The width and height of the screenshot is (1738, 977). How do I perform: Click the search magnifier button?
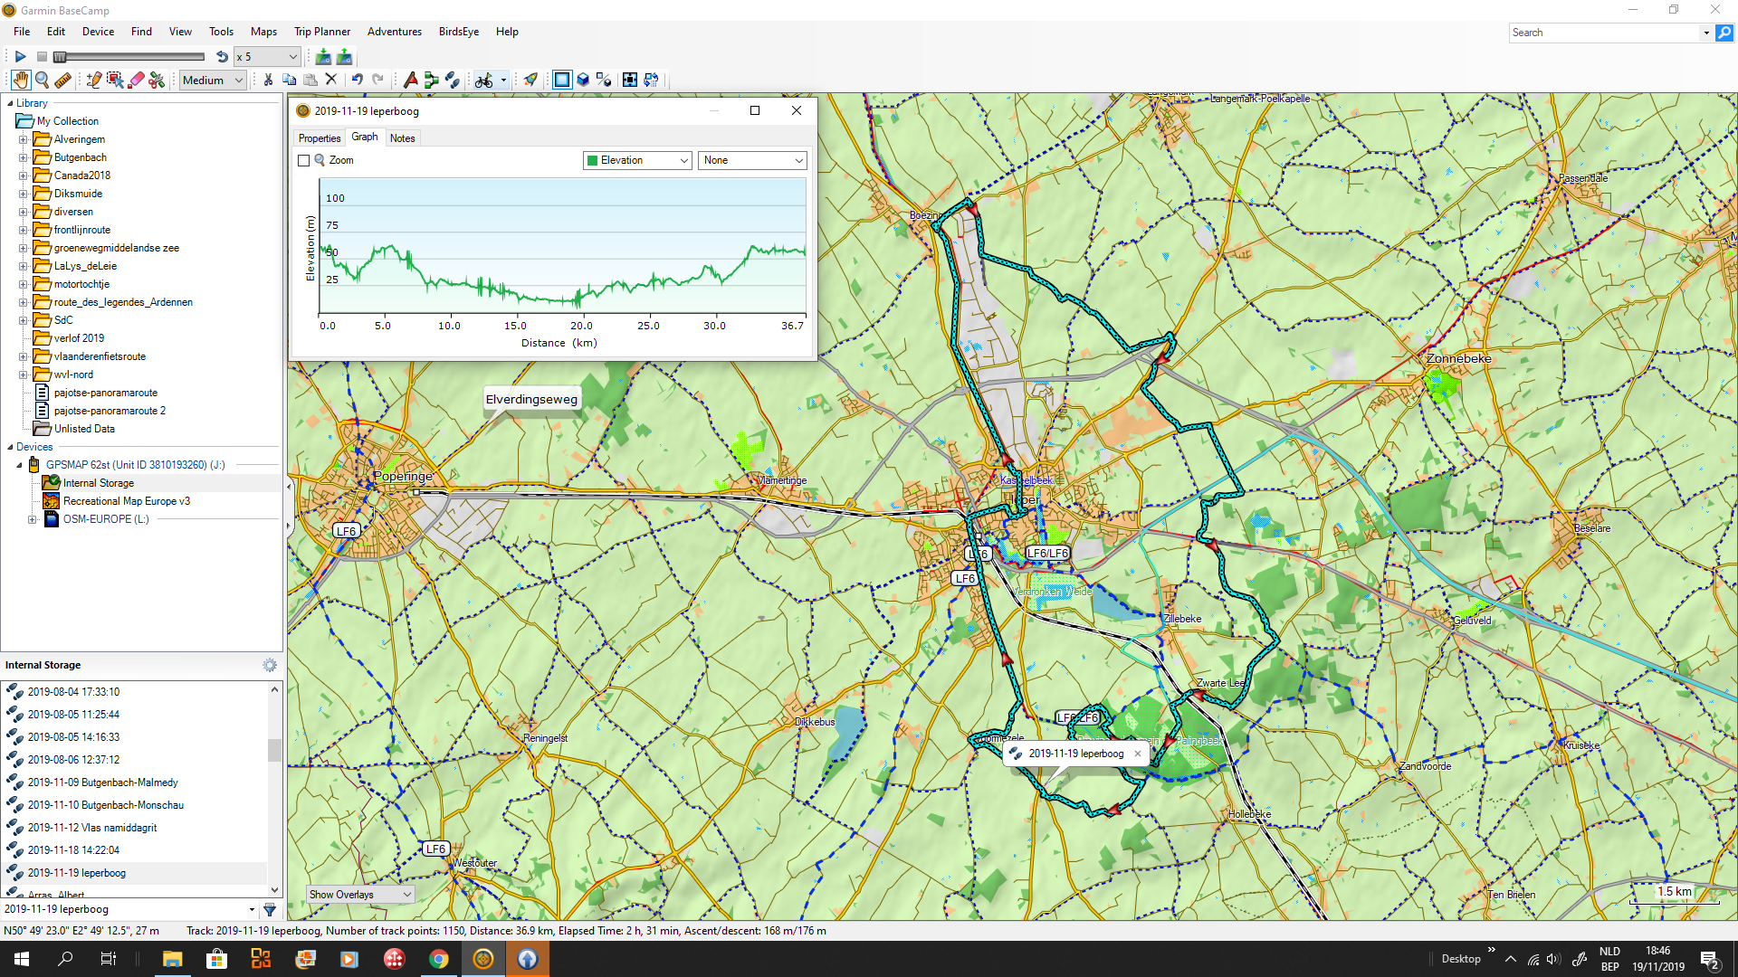click(1724, 33)
